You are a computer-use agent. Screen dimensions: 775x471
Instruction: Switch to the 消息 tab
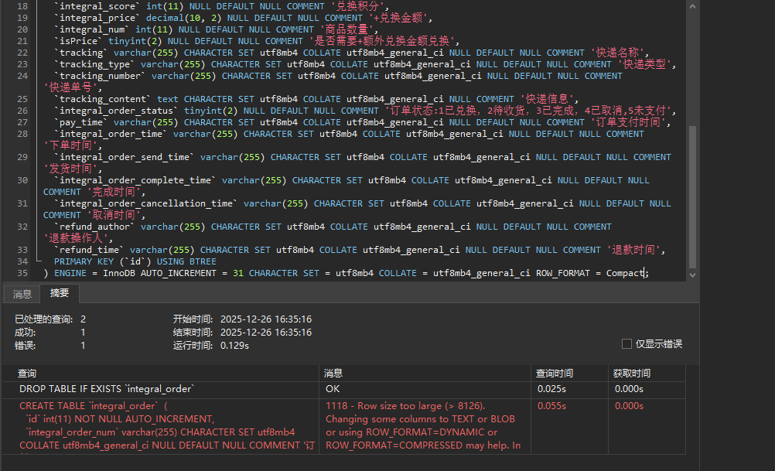pyautogui.click(x=22, y=294)
